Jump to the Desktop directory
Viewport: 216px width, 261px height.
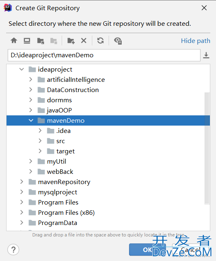pyautogui.click(x=27, y=40)
